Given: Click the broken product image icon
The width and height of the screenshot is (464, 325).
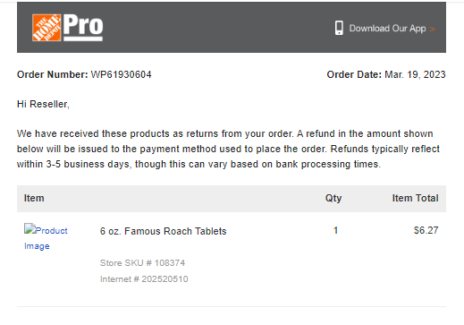Looking at the screenshot, I should 30,229.
